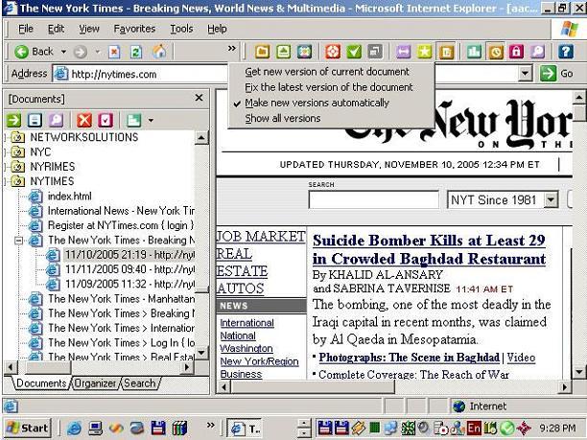This screenshot has width=587, height=440.
Task: Click the Internet Explorer quick launch icon
Action: pos(74,428)
